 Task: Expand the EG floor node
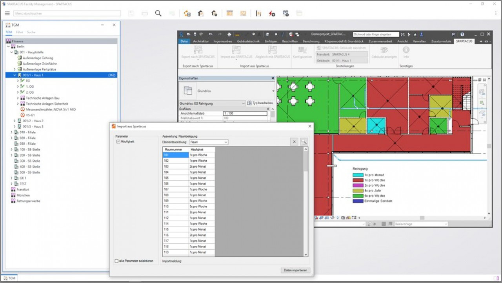pyautogui.click(x=18, y=81)
